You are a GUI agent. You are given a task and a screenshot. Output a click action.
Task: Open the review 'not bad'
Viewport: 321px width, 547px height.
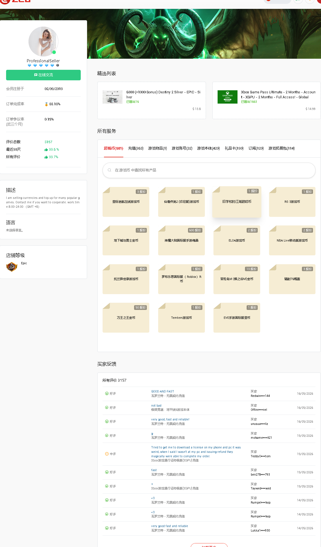click(x=156, y=406)
